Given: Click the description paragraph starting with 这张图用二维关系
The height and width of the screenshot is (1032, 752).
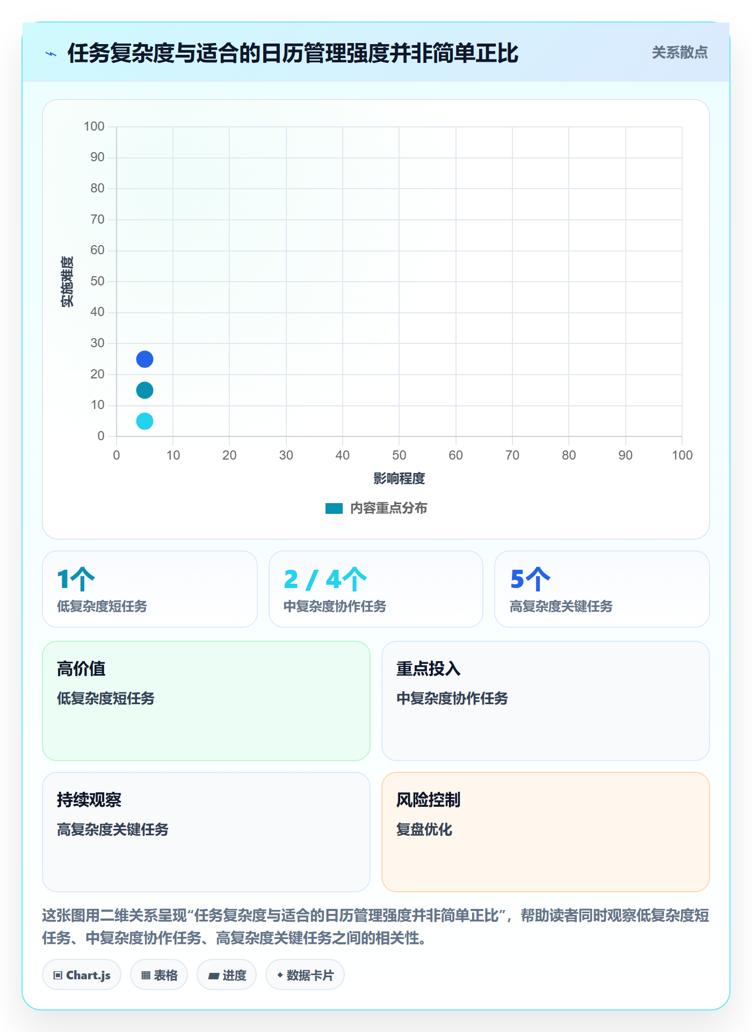Looking at the screenshot, I should (376, 927).
